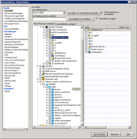Click the Shadow Copy-Komponenten icon in tree

(53, 61)
